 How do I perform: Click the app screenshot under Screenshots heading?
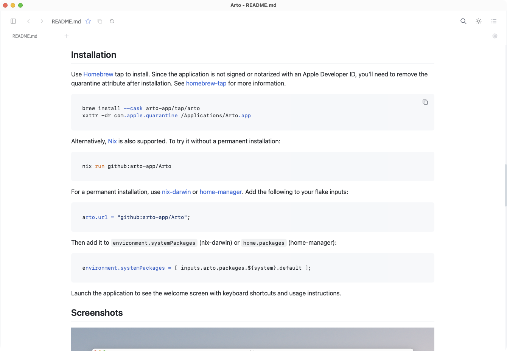[x=252, y=339]
